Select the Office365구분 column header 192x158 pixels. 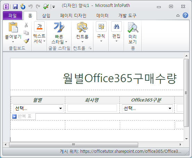pyautogui.click(x=146, y=100)
